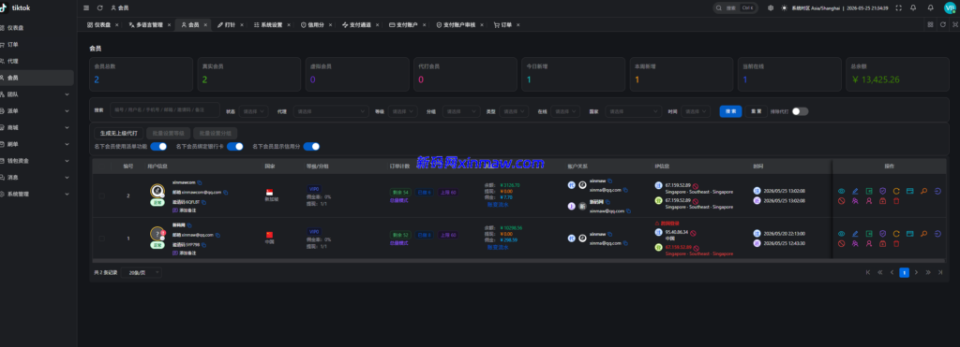The image size is (960, 347).
Task: Tick the checkbox for member row 1
Action: [x=101, y=239]
